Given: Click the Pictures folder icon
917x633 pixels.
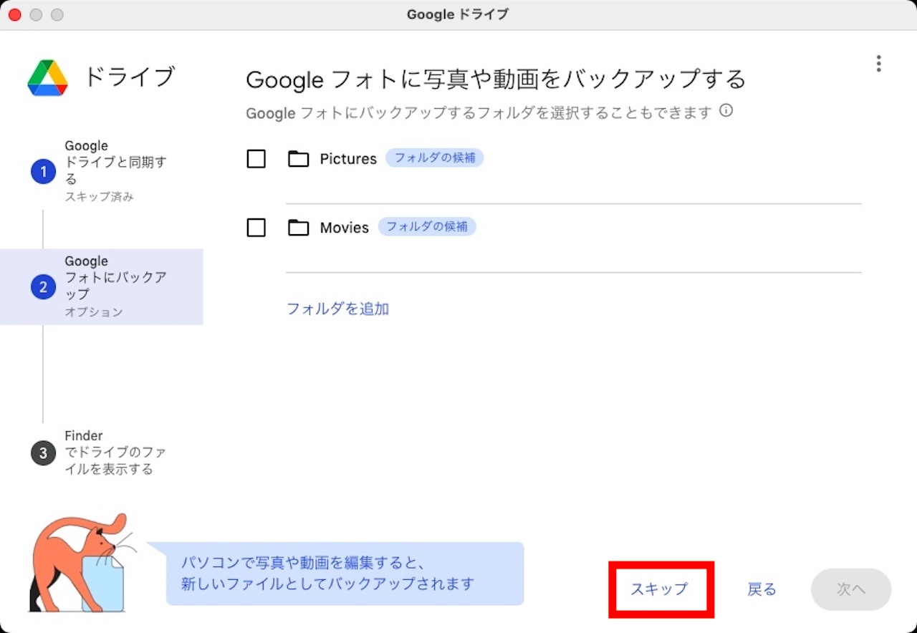Looking at the screenshot, I should pyautogui.click(x=298, y=159).
